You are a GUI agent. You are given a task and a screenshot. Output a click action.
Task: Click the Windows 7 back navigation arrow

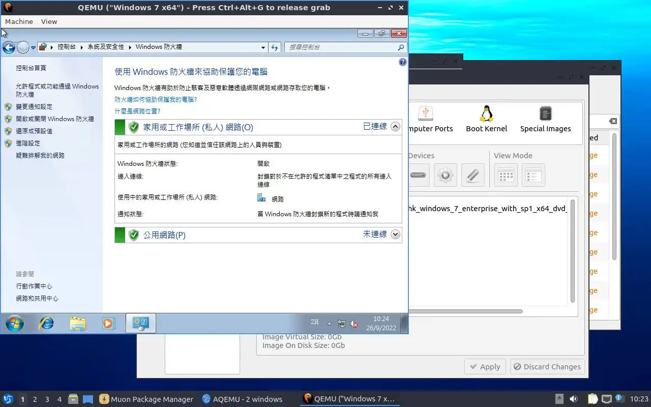[x=9, y=47]
